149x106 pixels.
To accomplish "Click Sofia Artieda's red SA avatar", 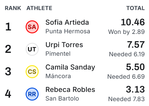I will [32, 27].
